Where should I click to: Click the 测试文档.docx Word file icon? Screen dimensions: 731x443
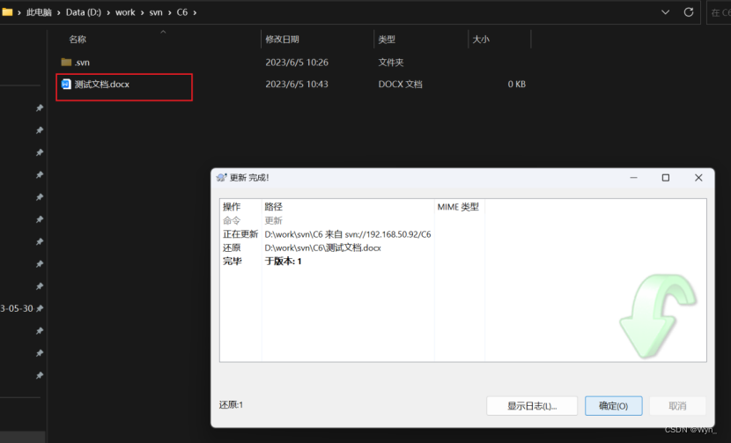click(x=66, y=84)
